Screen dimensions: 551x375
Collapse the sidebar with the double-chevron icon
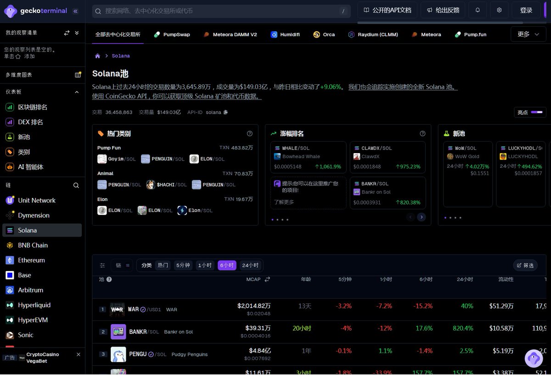click(x=75, y=11)
